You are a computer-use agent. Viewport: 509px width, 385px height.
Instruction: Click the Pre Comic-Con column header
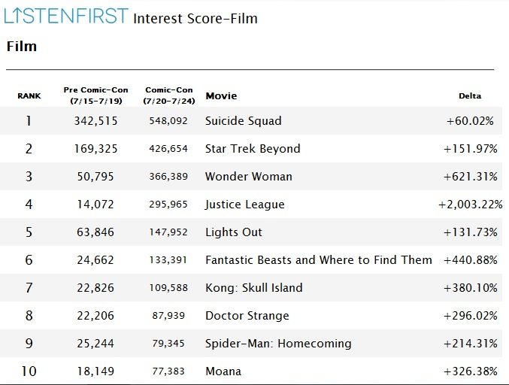[x=95, y=95]
